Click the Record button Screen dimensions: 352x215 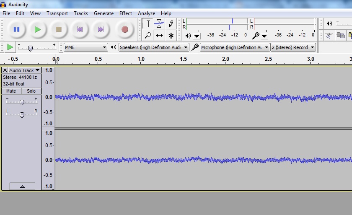(x=124, y=29)
